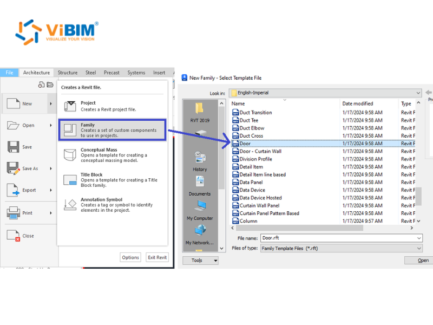Select the Data Device file
This screenshot has height=325, width=433.
tap(323, 190)
